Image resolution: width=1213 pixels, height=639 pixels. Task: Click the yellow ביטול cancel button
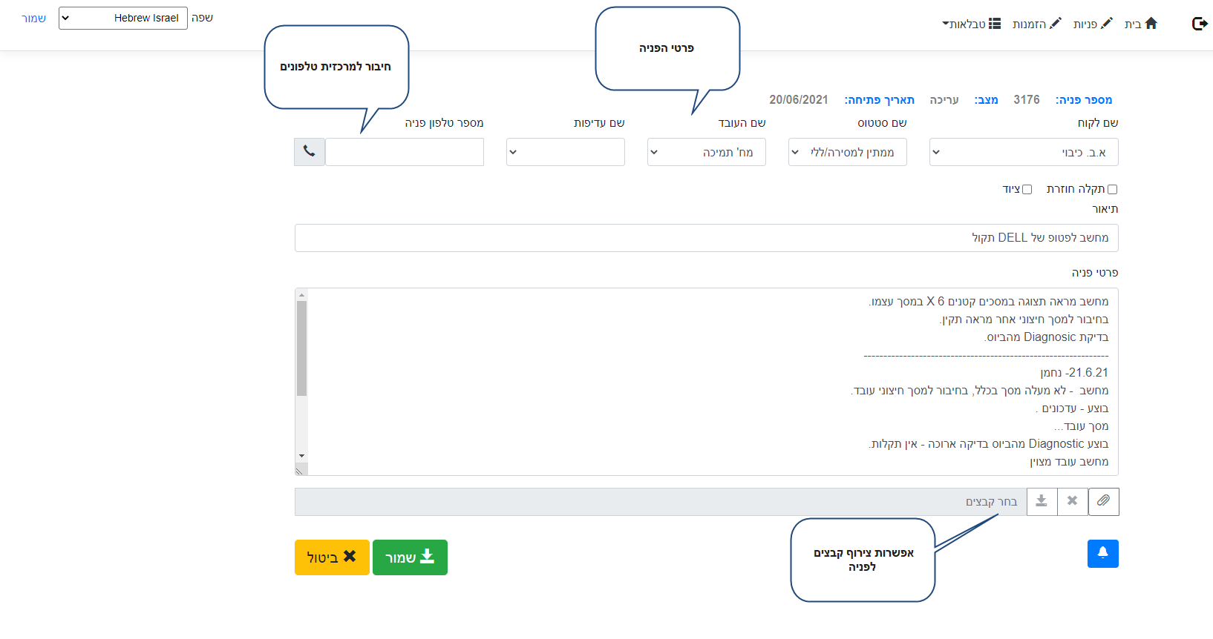click(332, 557)
